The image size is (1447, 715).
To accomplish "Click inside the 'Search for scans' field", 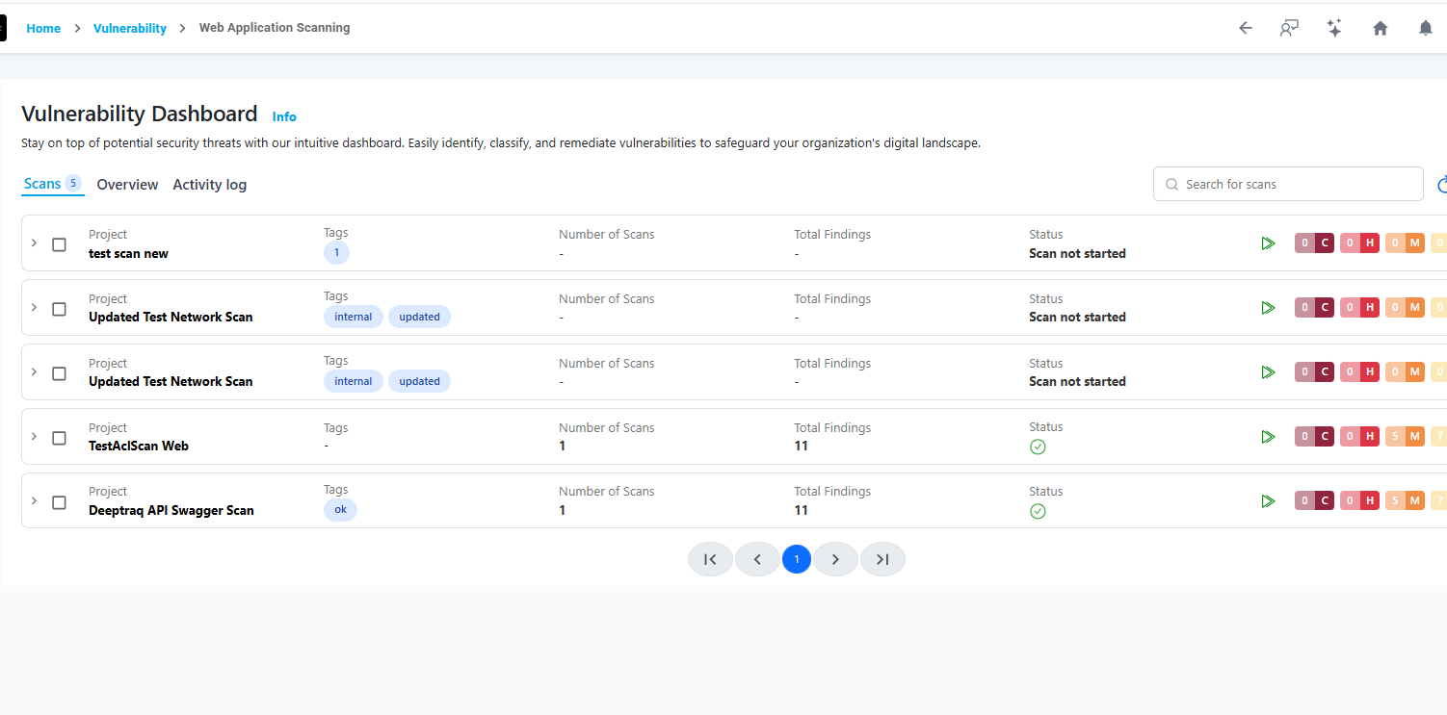I will [x=1287, y=183].
